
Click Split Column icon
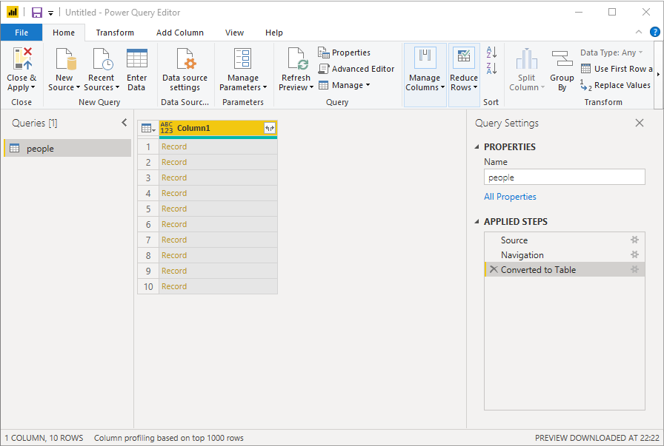(526, 58)
